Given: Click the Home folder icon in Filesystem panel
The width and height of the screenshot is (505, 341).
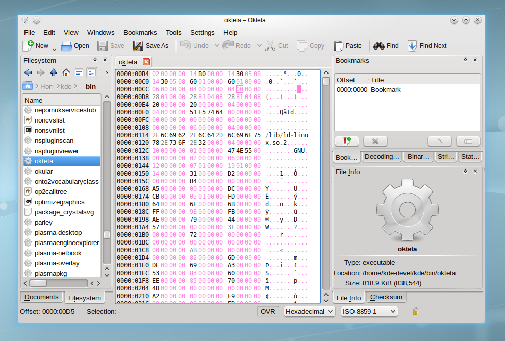Looking at the screenshot, I should [x=66, y=72].
